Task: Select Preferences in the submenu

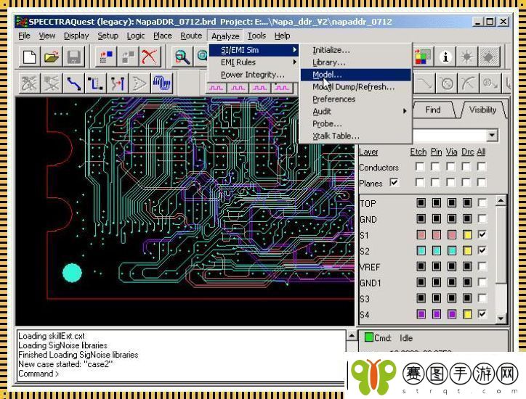Action: (x=355, y=99)
